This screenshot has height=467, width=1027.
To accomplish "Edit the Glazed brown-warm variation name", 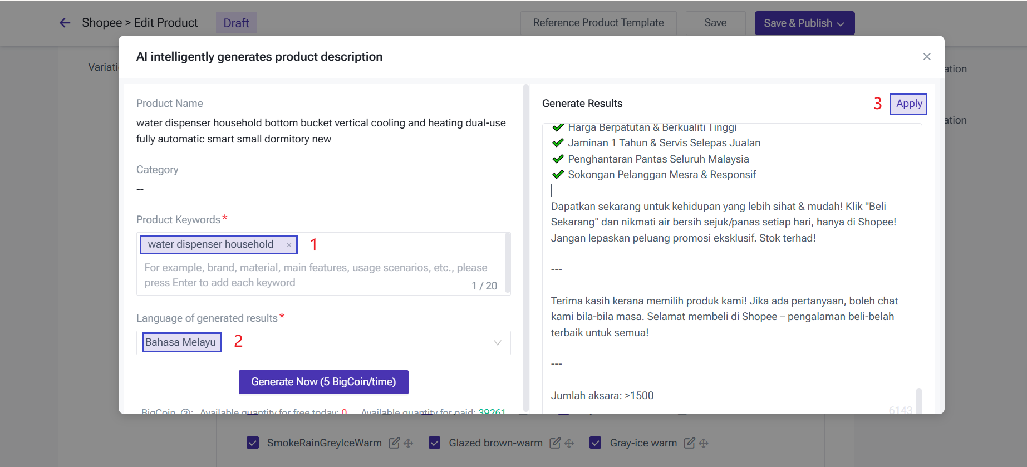I will [x=555, y=443].
